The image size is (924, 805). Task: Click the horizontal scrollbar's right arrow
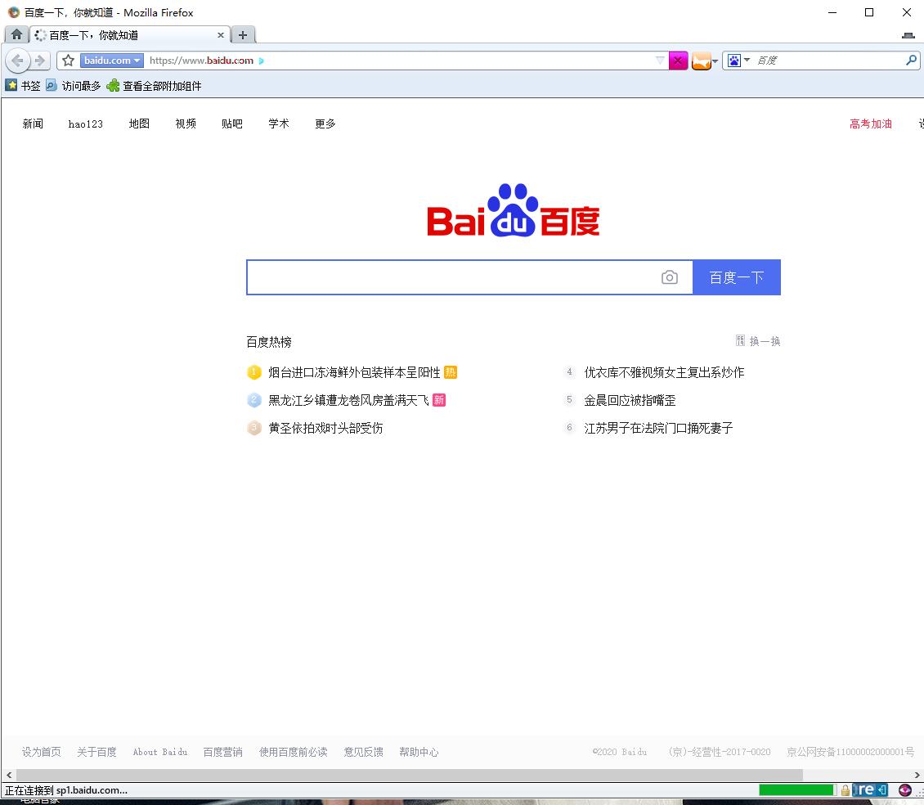point(917,775)
